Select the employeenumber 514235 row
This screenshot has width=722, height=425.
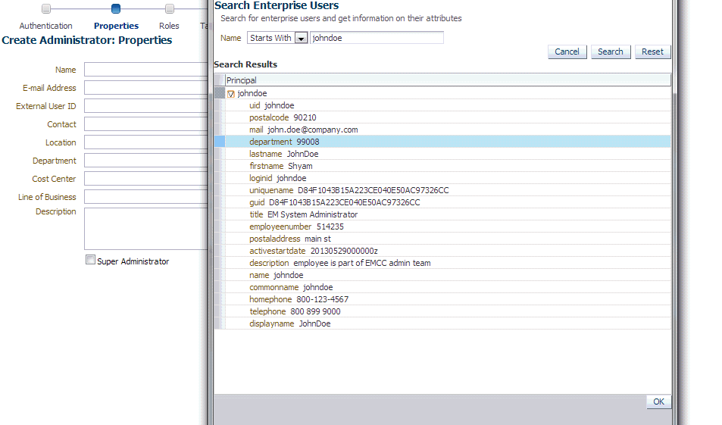[x=448, y=227]
